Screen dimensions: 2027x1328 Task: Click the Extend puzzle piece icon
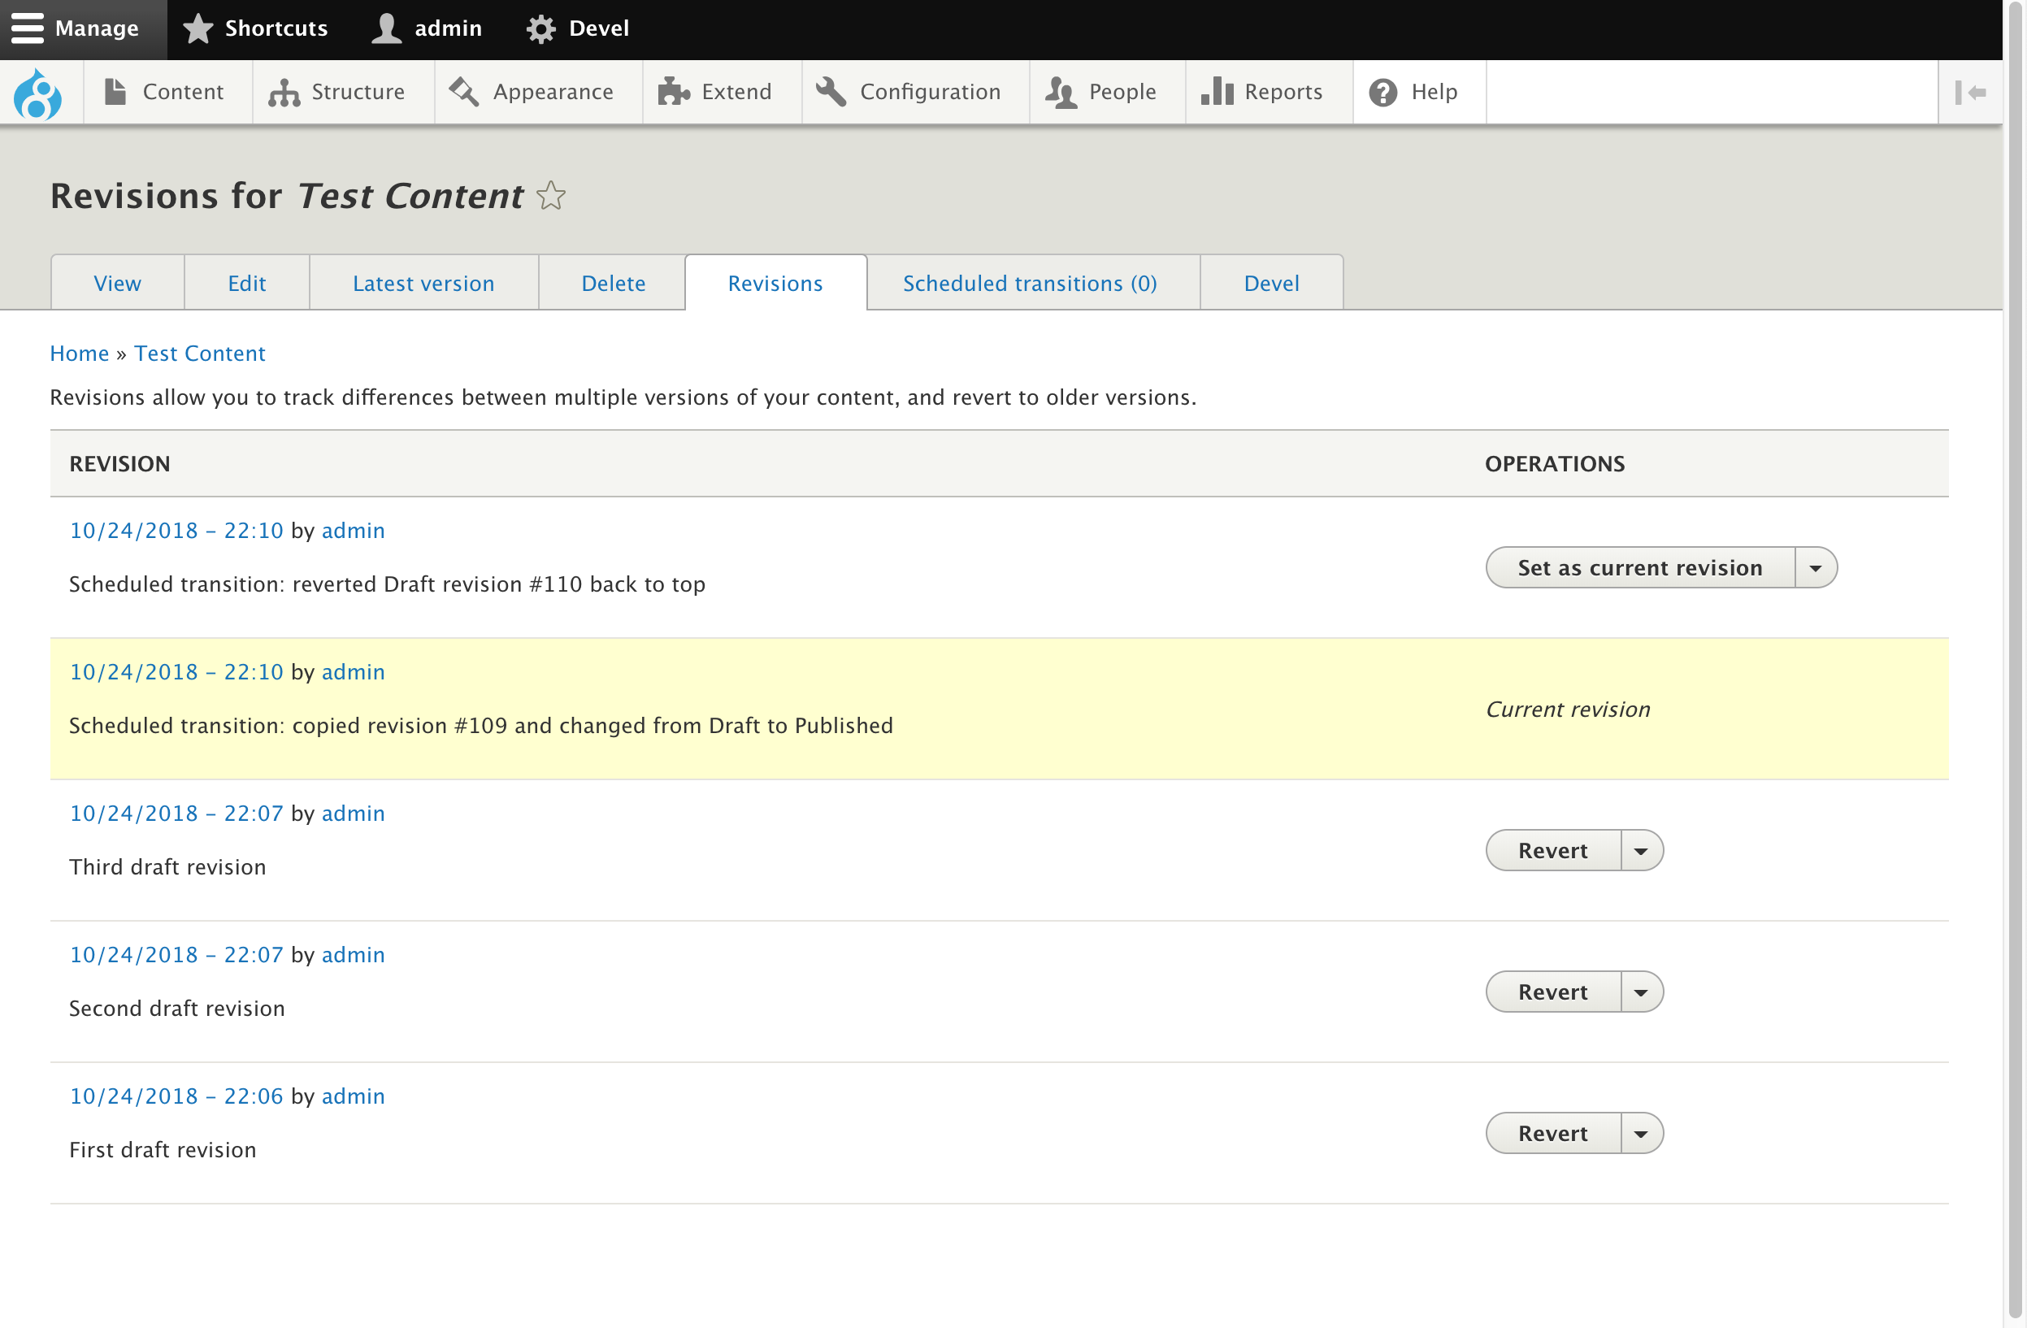pos(674,91)
